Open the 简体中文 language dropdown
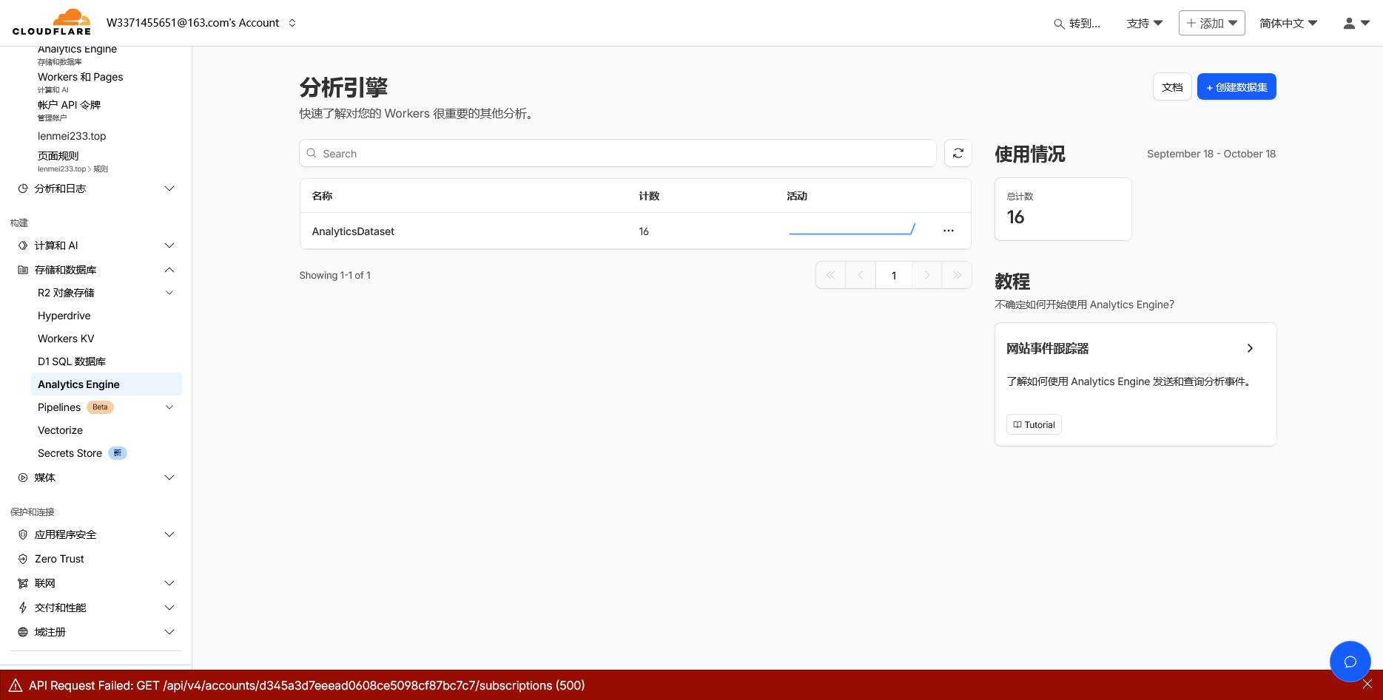The image size is (1383, 700). tap(1288, 23)
